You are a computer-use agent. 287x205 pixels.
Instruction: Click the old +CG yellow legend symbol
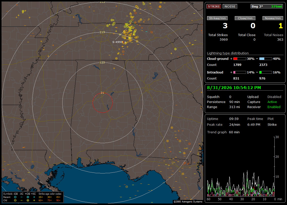coord(28,200)
